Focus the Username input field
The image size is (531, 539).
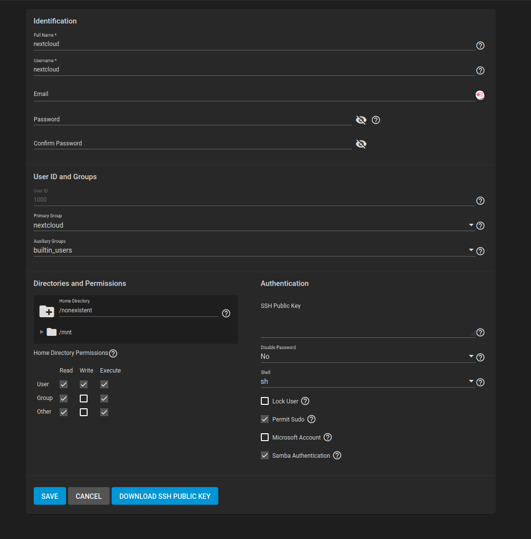tap(254, 70)
